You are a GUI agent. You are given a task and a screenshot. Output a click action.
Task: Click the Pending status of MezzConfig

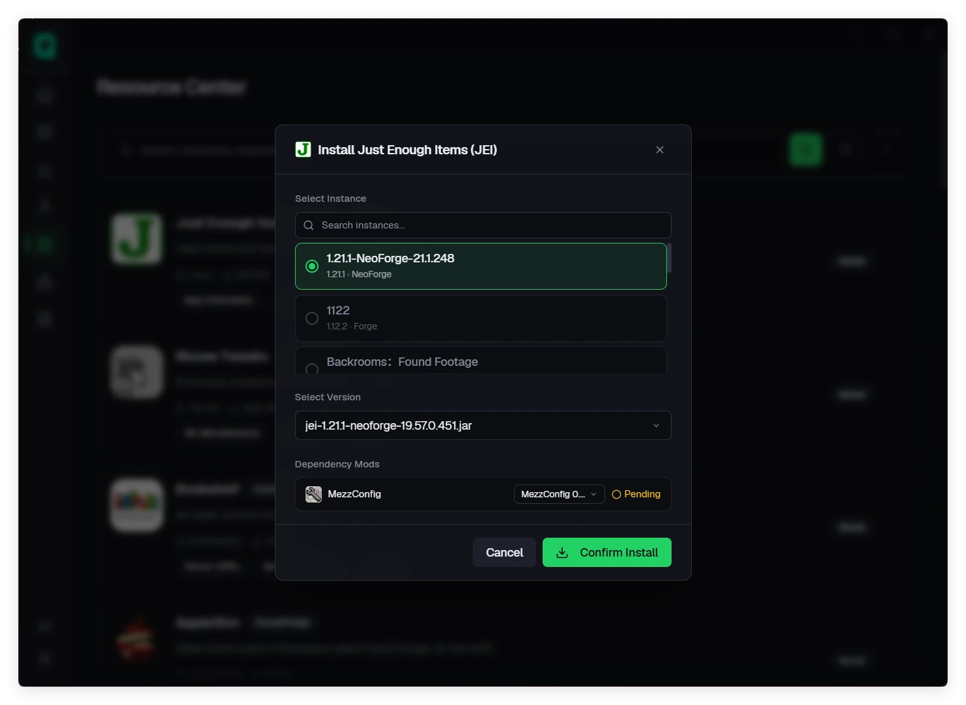pyautogui.click(x=636, y=494)
